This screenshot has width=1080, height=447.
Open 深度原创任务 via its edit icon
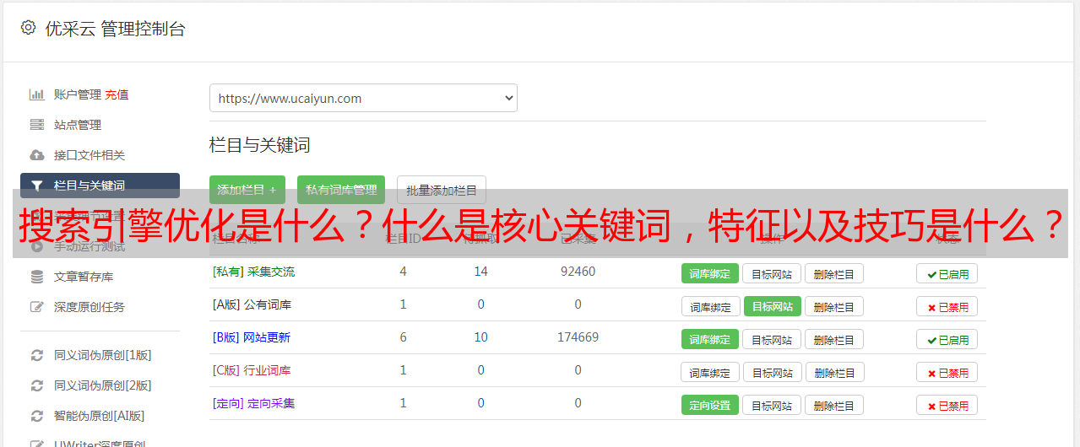(36, 307)
